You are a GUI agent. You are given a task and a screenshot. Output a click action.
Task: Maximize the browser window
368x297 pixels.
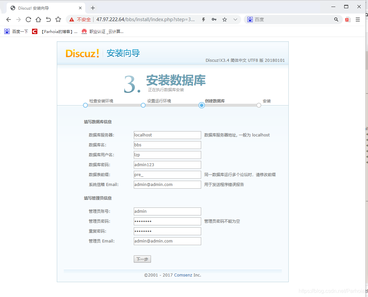click(346, 7)
